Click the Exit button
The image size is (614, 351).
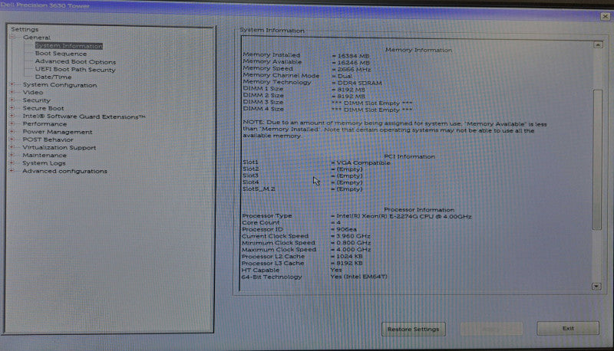(568, 328)
